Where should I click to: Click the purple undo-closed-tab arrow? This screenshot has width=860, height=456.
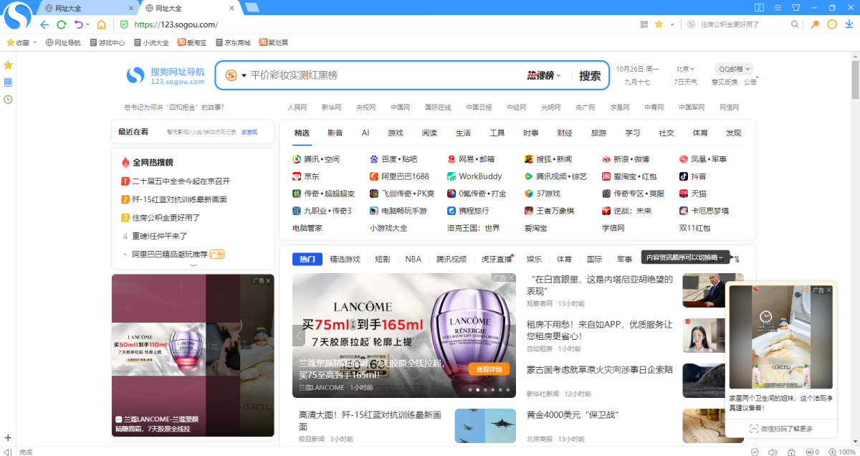point(78,24)
